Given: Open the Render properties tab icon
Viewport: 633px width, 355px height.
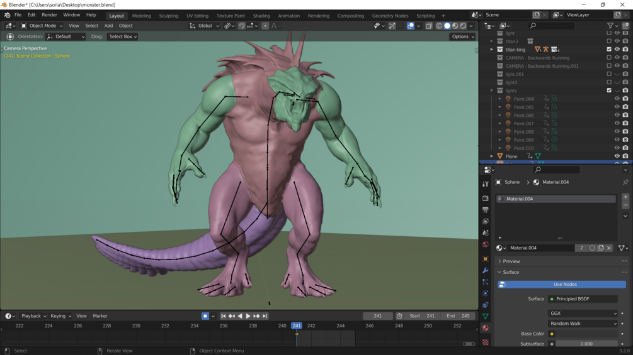Looking at the screenshot, I should point(485,199).
